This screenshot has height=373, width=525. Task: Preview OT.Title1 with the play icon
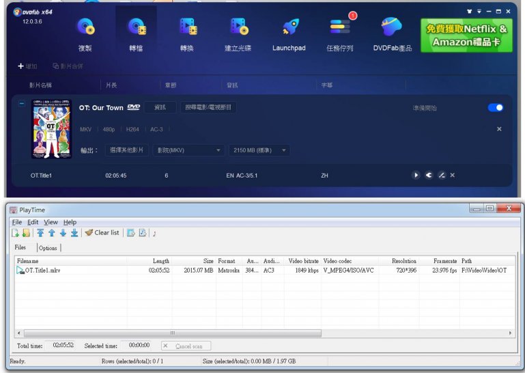[416, 175]
